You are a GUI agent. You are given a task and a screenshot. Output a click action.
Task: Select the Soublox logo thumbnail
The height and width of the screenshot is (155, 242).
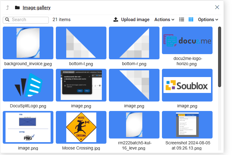point(187,85)
